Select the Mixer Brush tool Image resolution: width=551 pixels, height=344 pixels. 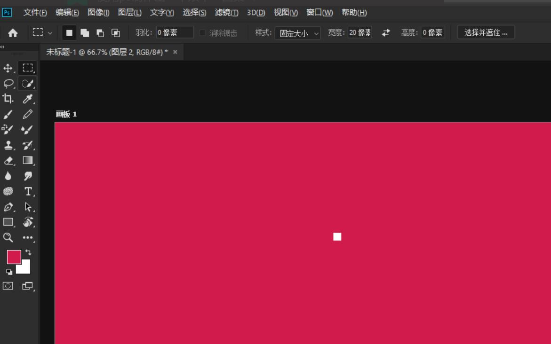(x=27, y=130)
